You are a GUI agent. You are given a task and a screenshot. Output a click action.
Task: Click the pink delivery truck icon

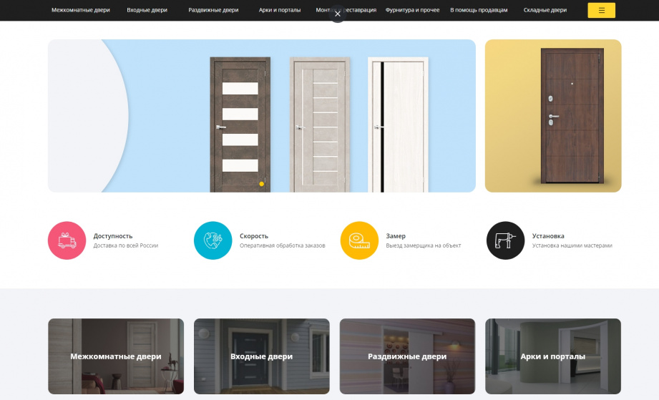click(67, 240)
